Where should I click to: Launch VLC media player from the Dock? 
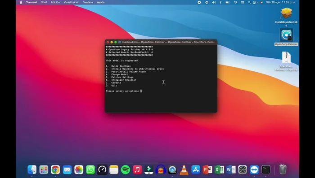(184, 169)
